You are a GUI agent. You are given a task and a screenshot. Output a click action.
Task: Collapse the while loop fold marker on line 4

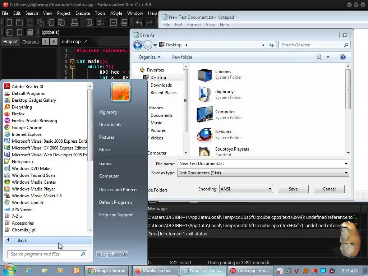73,67
